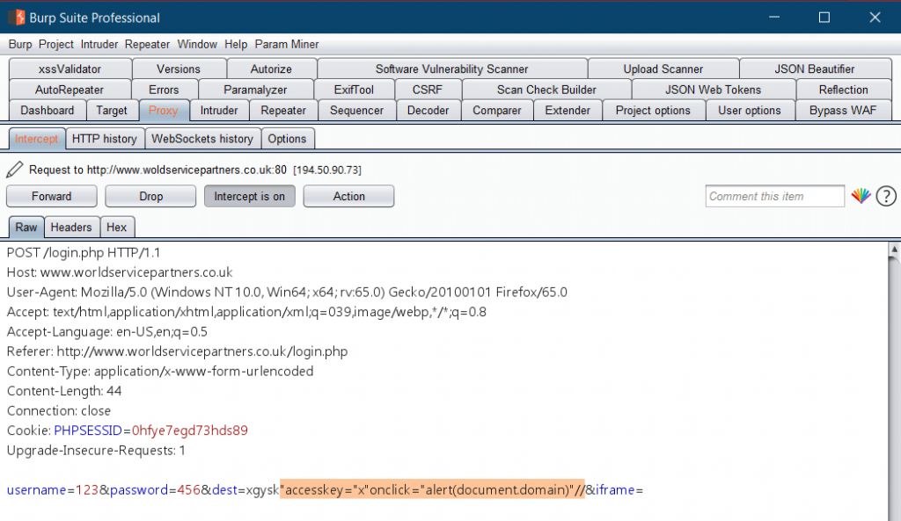
Task: Switch to the xssValidator tab
Action: [x=70, y=69]
